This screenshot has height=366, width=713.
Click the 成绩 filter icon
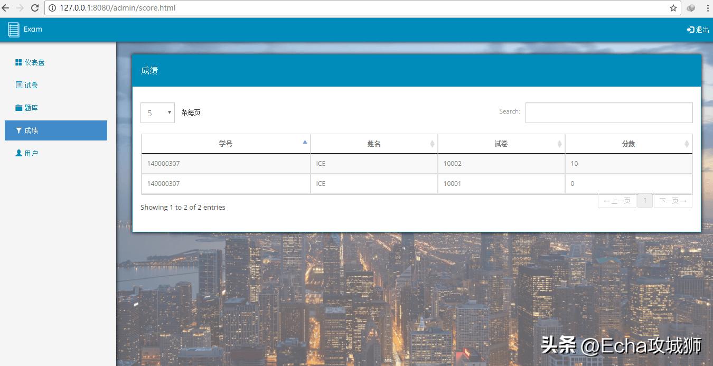point(19,130)
